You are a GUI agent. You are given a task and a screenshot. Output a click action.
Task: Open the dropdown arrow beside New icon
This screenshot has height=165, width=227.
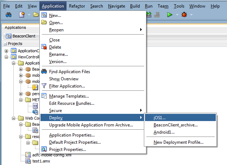(x=29, y=15)
